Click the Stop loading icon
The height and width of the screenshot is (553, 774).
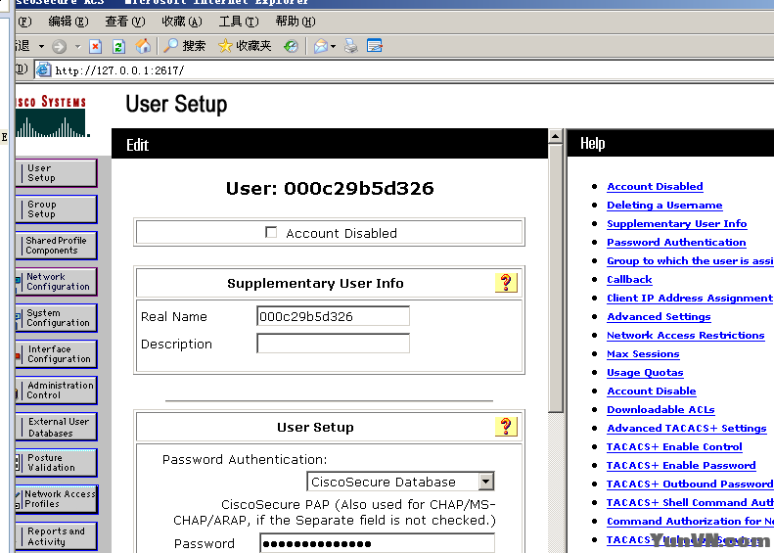click(95, 46)
